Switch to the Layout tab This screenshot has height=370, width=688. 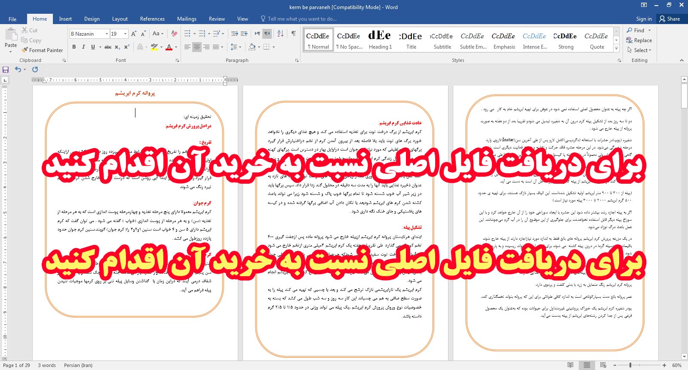click(x=120, y=19)
